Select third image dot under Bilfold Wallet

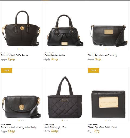click(x=110, y=121)
